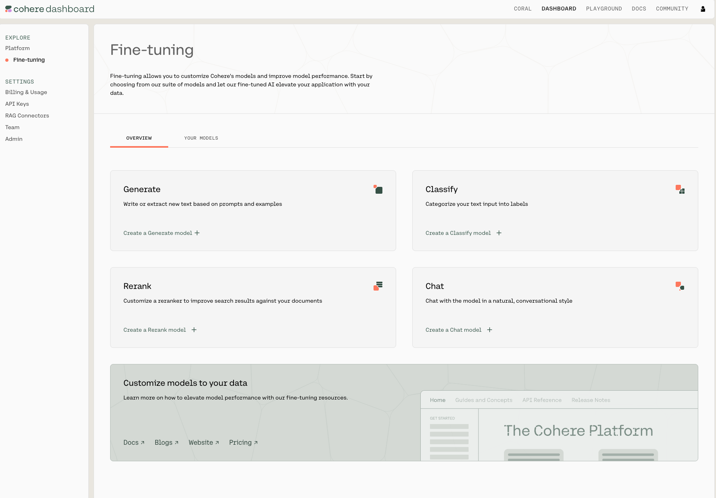Click the EXPLORE section label in sidebar
Viewport: 716px width, 498px height.
tap(18, 38)
